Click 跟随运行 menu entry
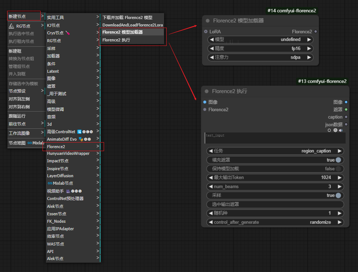358x272 pixels. (26, 116)
